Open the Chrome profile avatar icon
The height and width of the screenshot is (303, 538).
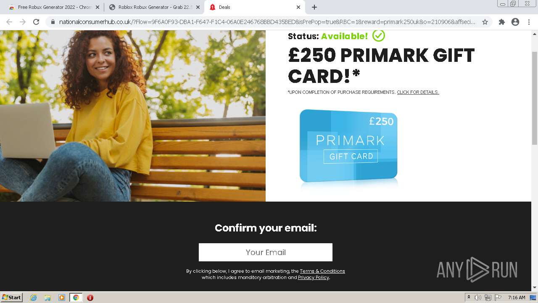[515, 22]
